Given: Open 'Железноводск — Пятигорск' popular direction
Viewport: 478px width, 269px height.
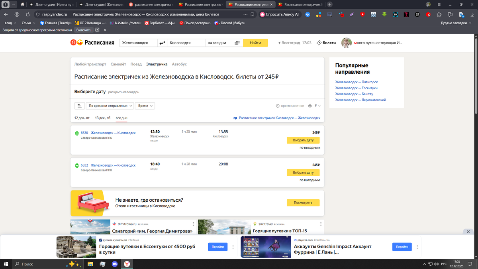Looking at the screenshot, I should tap(357, 82).
